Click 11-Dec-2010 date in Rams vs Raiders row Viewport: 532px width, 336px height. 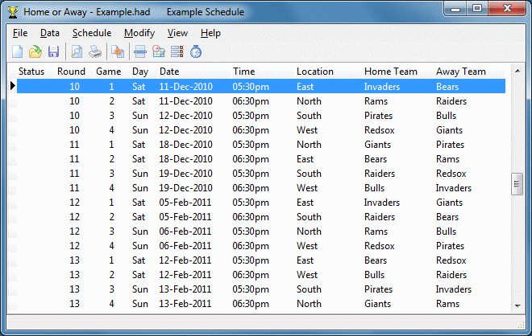click(x=185, y=101)
